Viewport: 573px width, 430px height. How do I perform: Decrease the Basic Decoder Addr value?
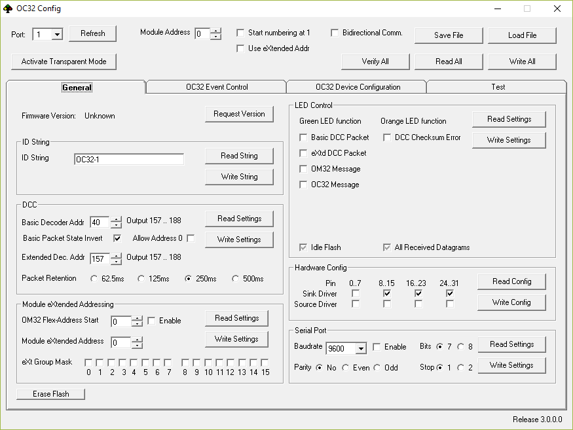(116, 226)
